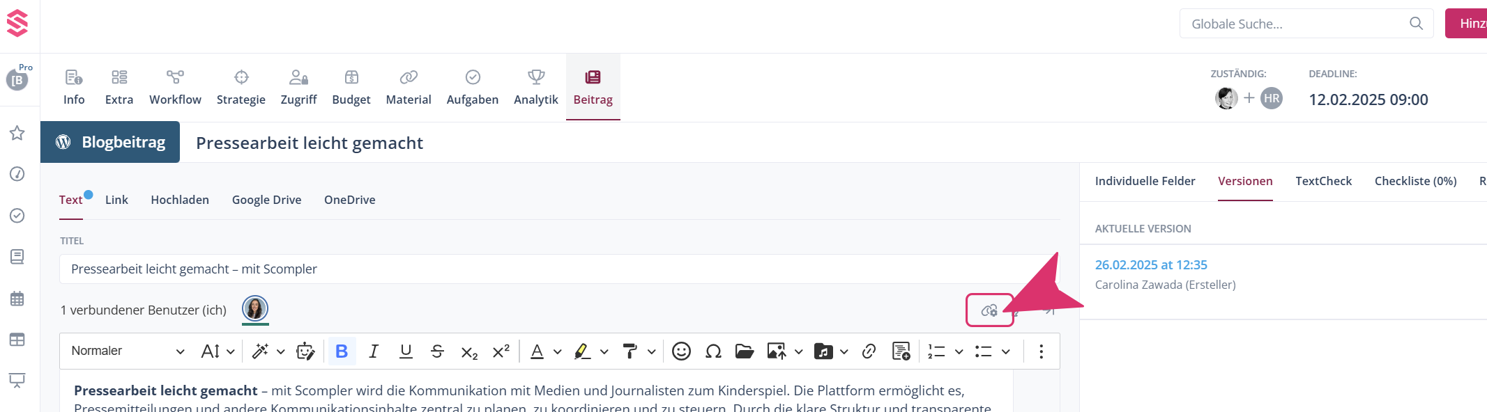Viewport: 1487px width, 412px height.
Task: Select the Google Drive source option
Action: tap(266, 200)
